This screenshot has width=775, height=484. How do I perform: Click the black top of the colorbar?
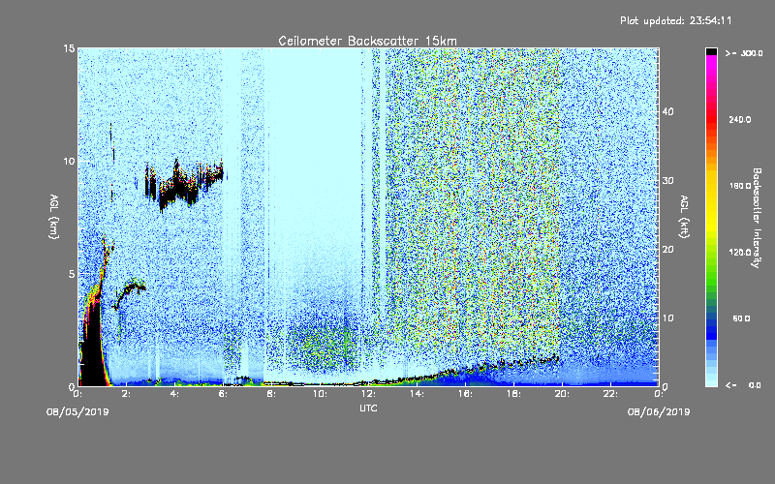pyautogui.click(x=711, y=51)
